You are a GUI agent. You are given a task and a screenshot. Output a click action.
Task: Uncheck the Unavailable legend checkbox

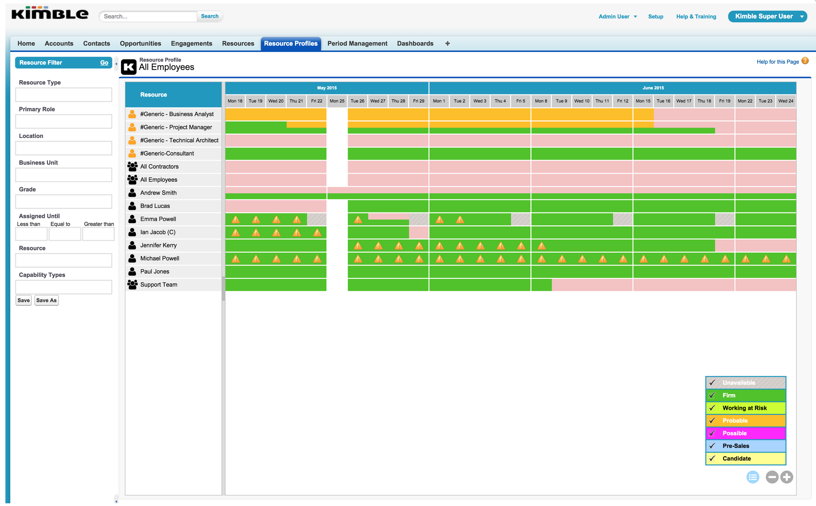712,383
